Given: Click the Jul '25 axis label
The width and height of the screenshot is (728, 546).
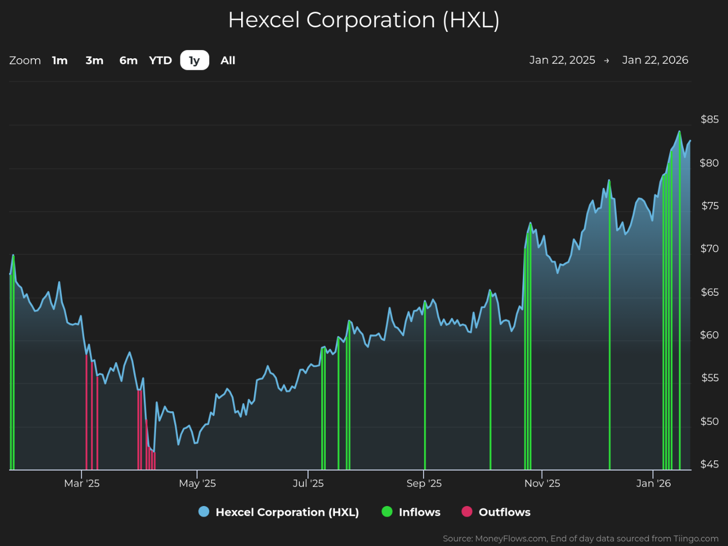Looking at the screenshot, I should click(x=308, y=483).
